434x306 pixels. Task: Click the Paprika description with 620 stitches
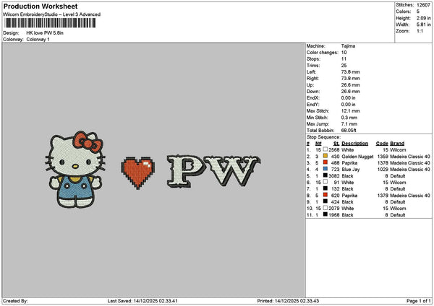(349, 196)
